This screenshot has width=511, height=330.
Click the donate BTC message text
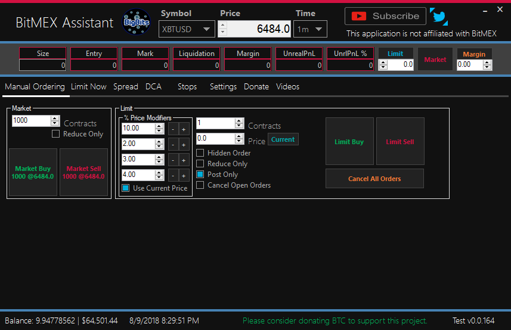(x=335, y=320)
